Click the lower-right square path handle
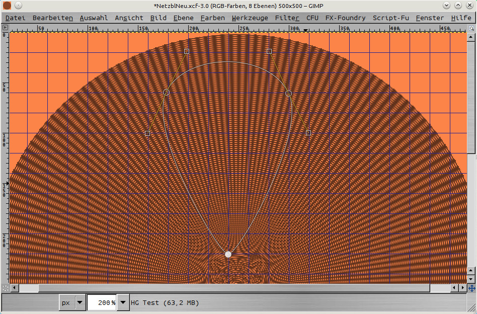 [308, 132]
